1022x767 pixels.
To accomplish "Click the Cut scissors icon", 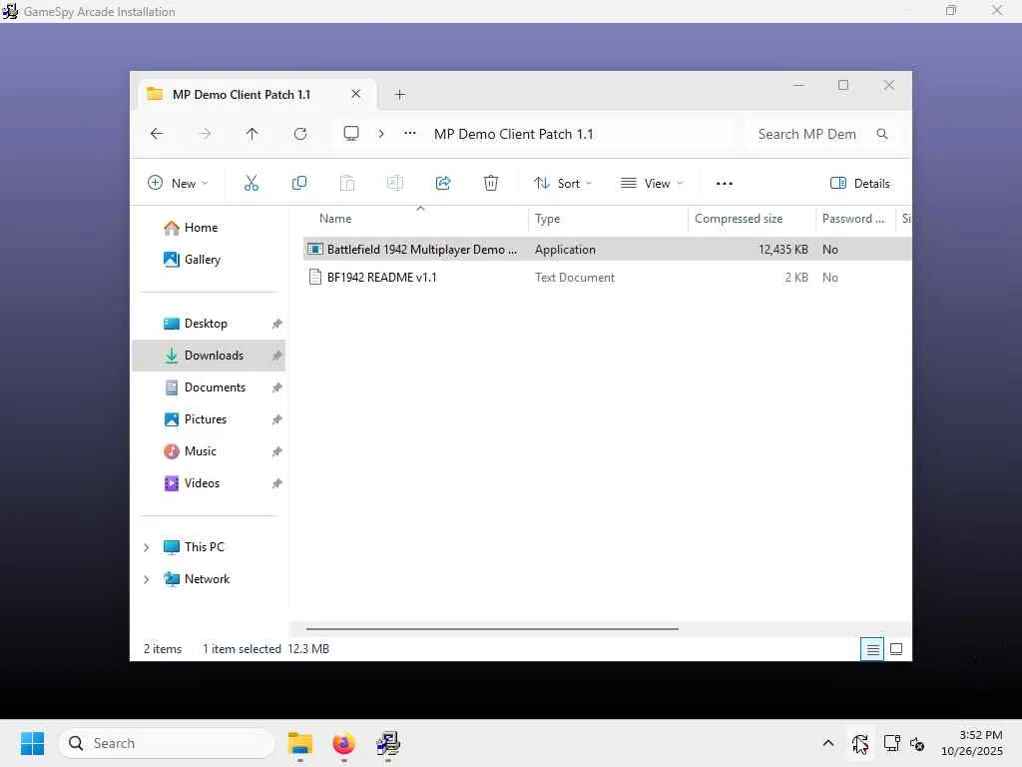I will [251, 184].
